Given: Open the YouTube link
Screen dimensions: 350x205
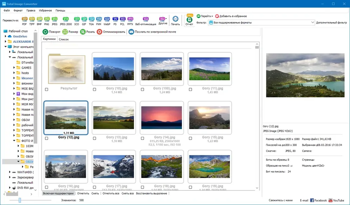Looking at the screenshot, I should tap(336, 200).
